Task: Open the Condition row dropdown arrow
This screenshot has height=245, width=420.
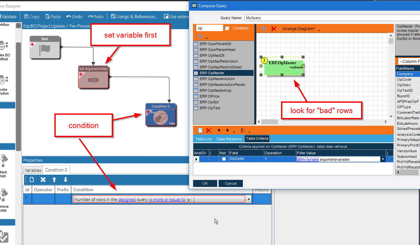Action: [249, 200]
